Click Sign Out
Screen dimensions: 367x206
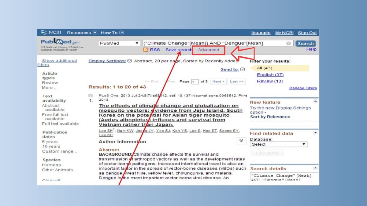pyautogui.click(x=307, y=33)
